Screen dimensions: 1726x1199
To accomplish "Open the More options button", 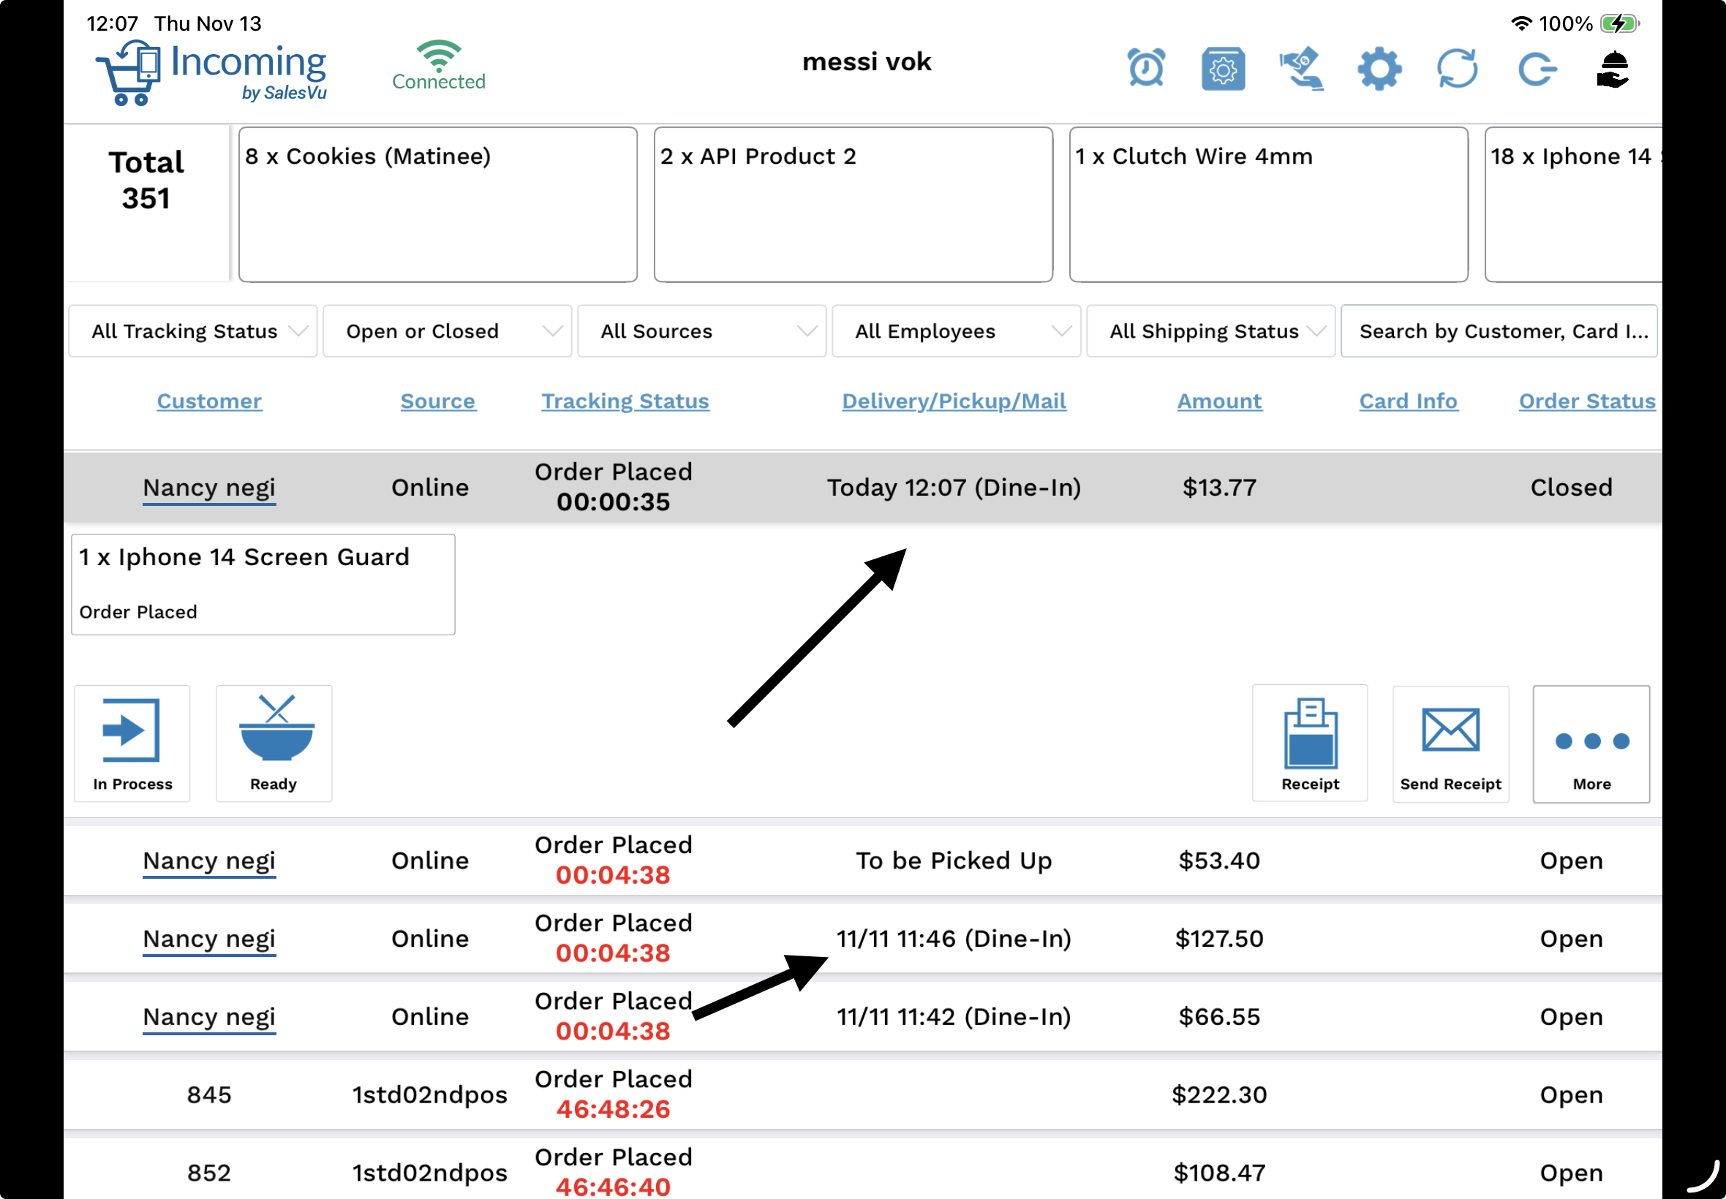I will pyautogui.click(x=1591, y=743).
